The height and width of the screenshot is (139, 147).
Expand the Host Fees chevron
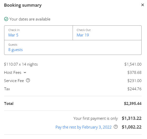pos(25,73)
